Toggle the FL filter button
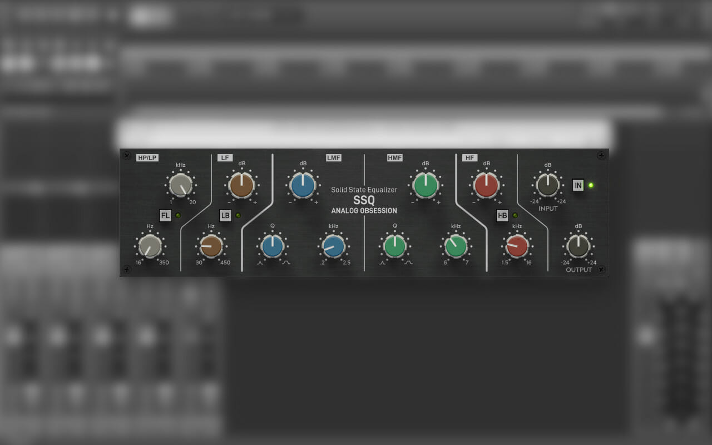 pyautogui.click(x=165, y=216)
